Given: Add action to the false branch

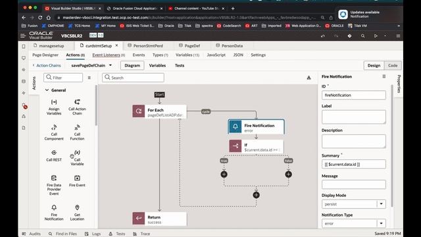Looking at the screenshot, I should 288,174.
